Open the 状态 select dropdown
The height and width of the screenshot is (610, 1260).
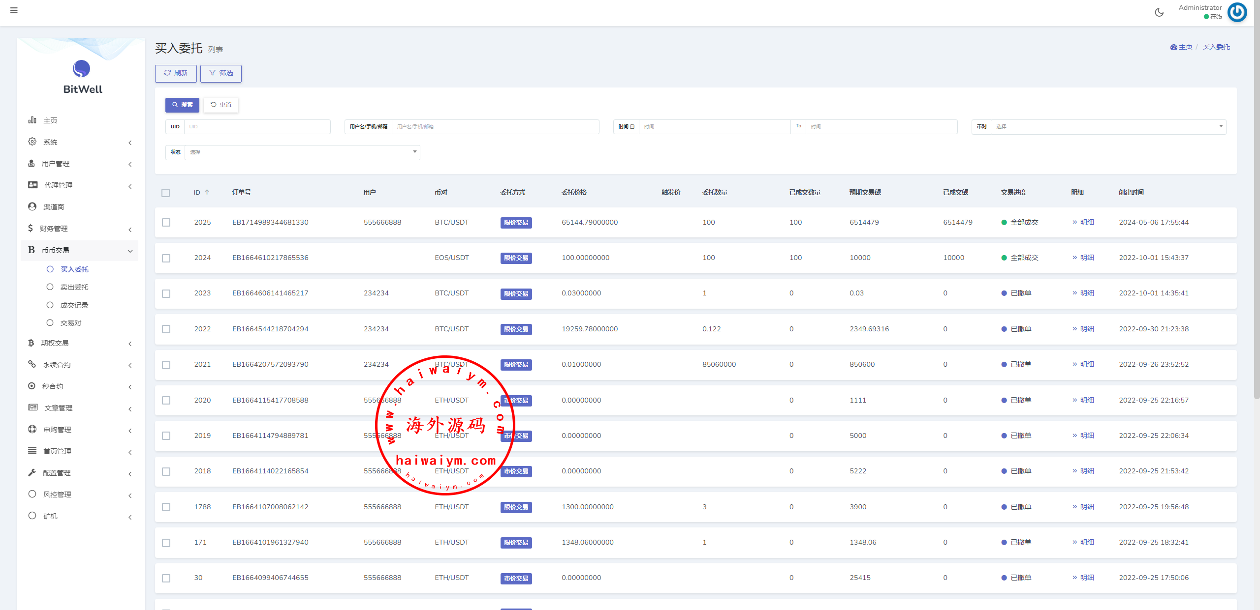(x=301, y=152)
